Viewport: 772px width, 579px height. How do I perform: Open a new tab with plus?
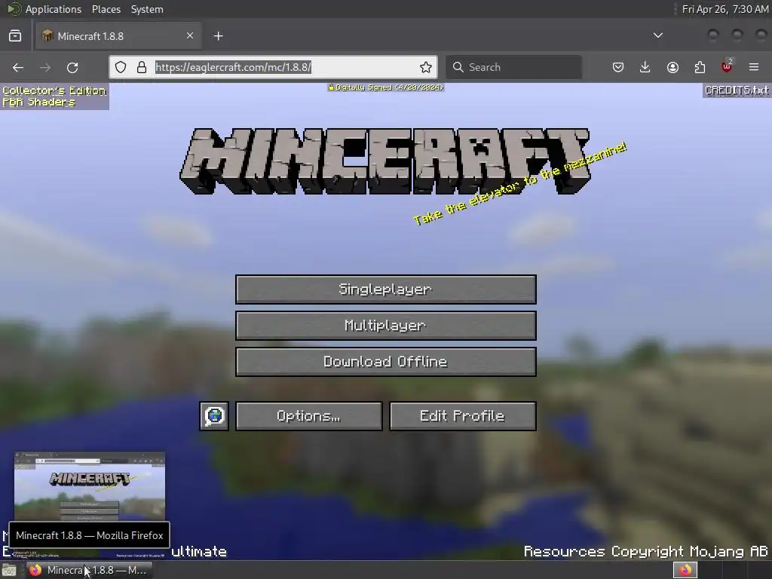(219, 36)
